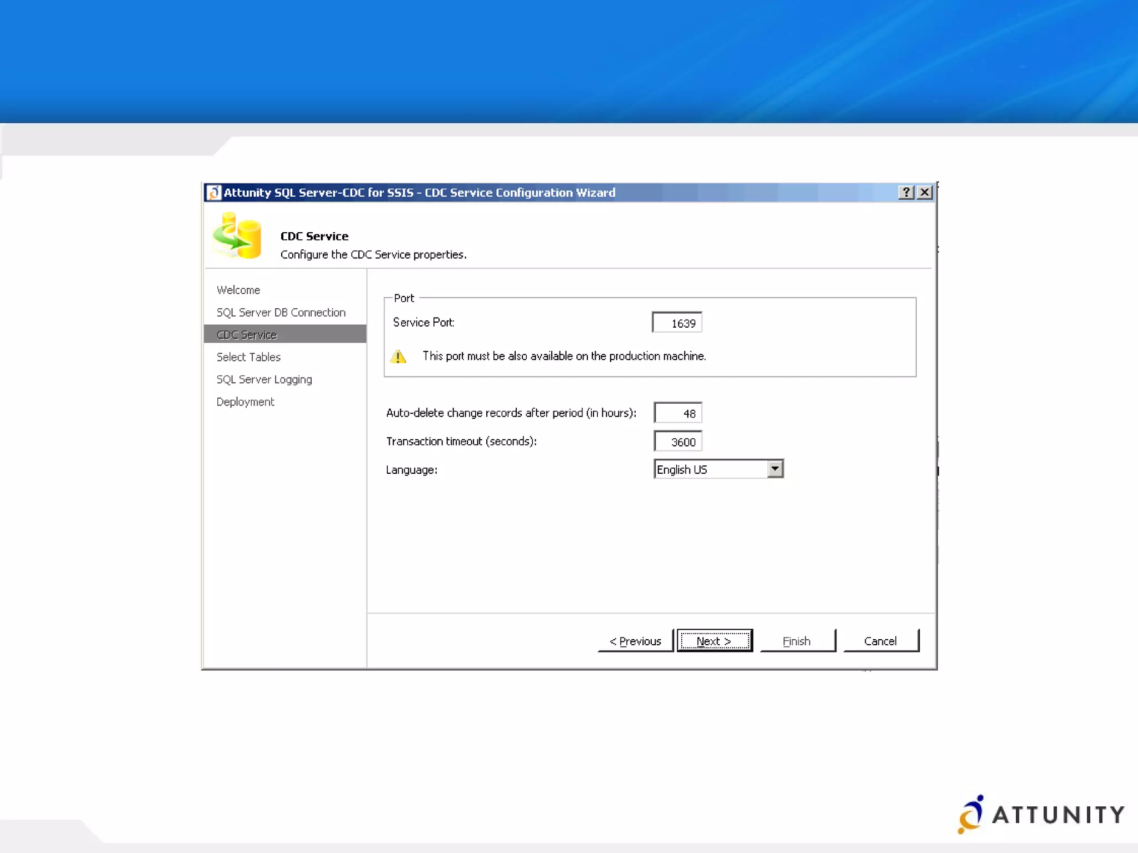Click the bold 'CDC Service' heading
Screen dimensions: 1138x853
tap(315, 236)
